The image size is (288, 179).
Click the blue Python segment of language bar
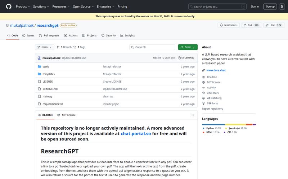(x=213, y=125)
